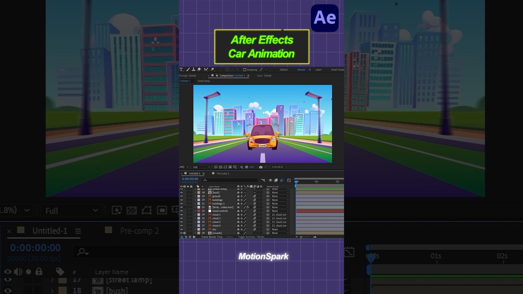Image resolution: width=523 pixels, height=294 pixels.
Task: Click Toggle Switches / Modes button
Action: pyautogui.click(x=251, y=237)
